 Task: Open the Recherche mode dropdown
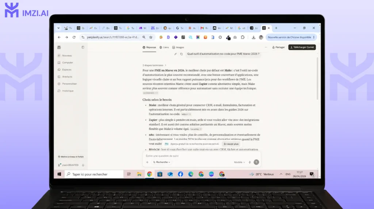[162, 162]
